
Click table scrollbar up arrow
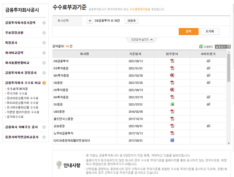tap(229, 52)
